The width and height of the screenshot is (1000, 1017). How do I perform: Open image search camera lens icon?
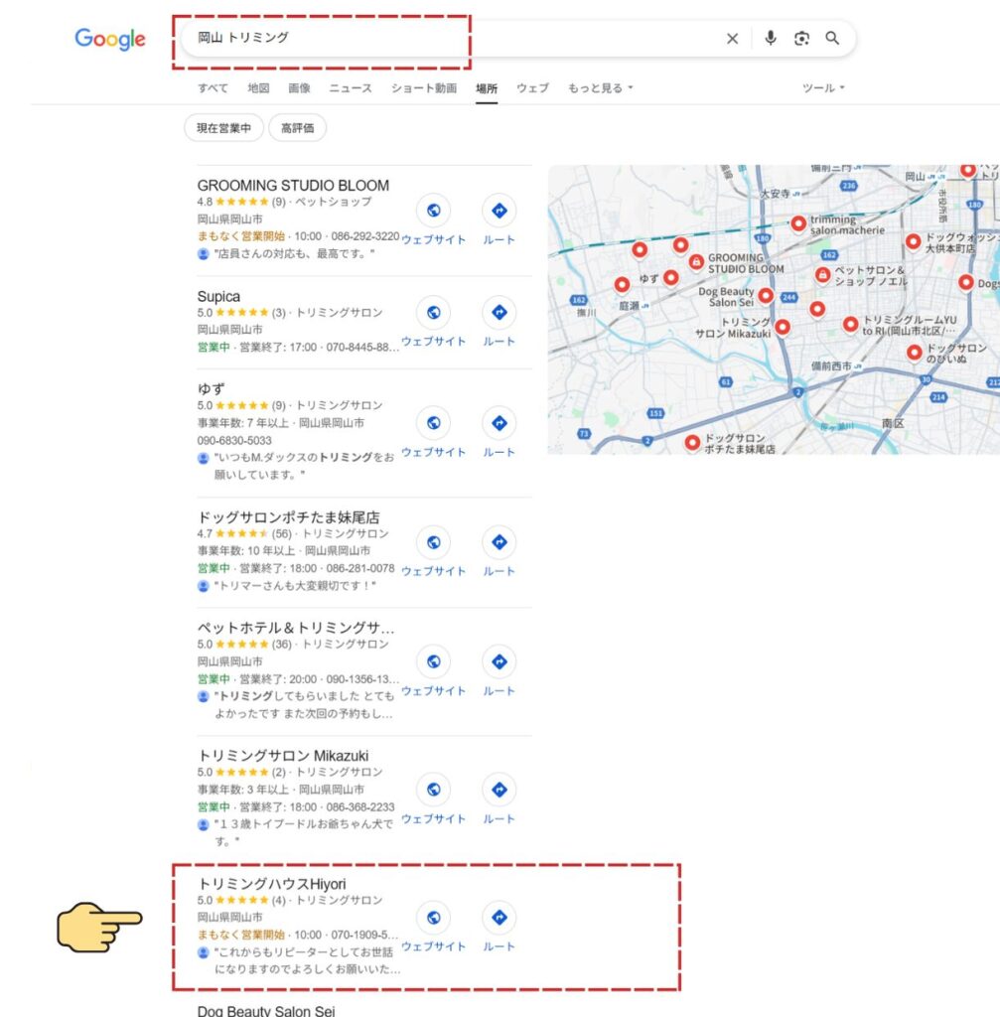click(x=801, y=39)
